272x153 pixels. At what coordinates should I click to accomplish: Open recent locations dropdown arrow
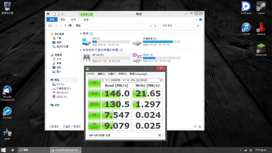click(61, 25)
